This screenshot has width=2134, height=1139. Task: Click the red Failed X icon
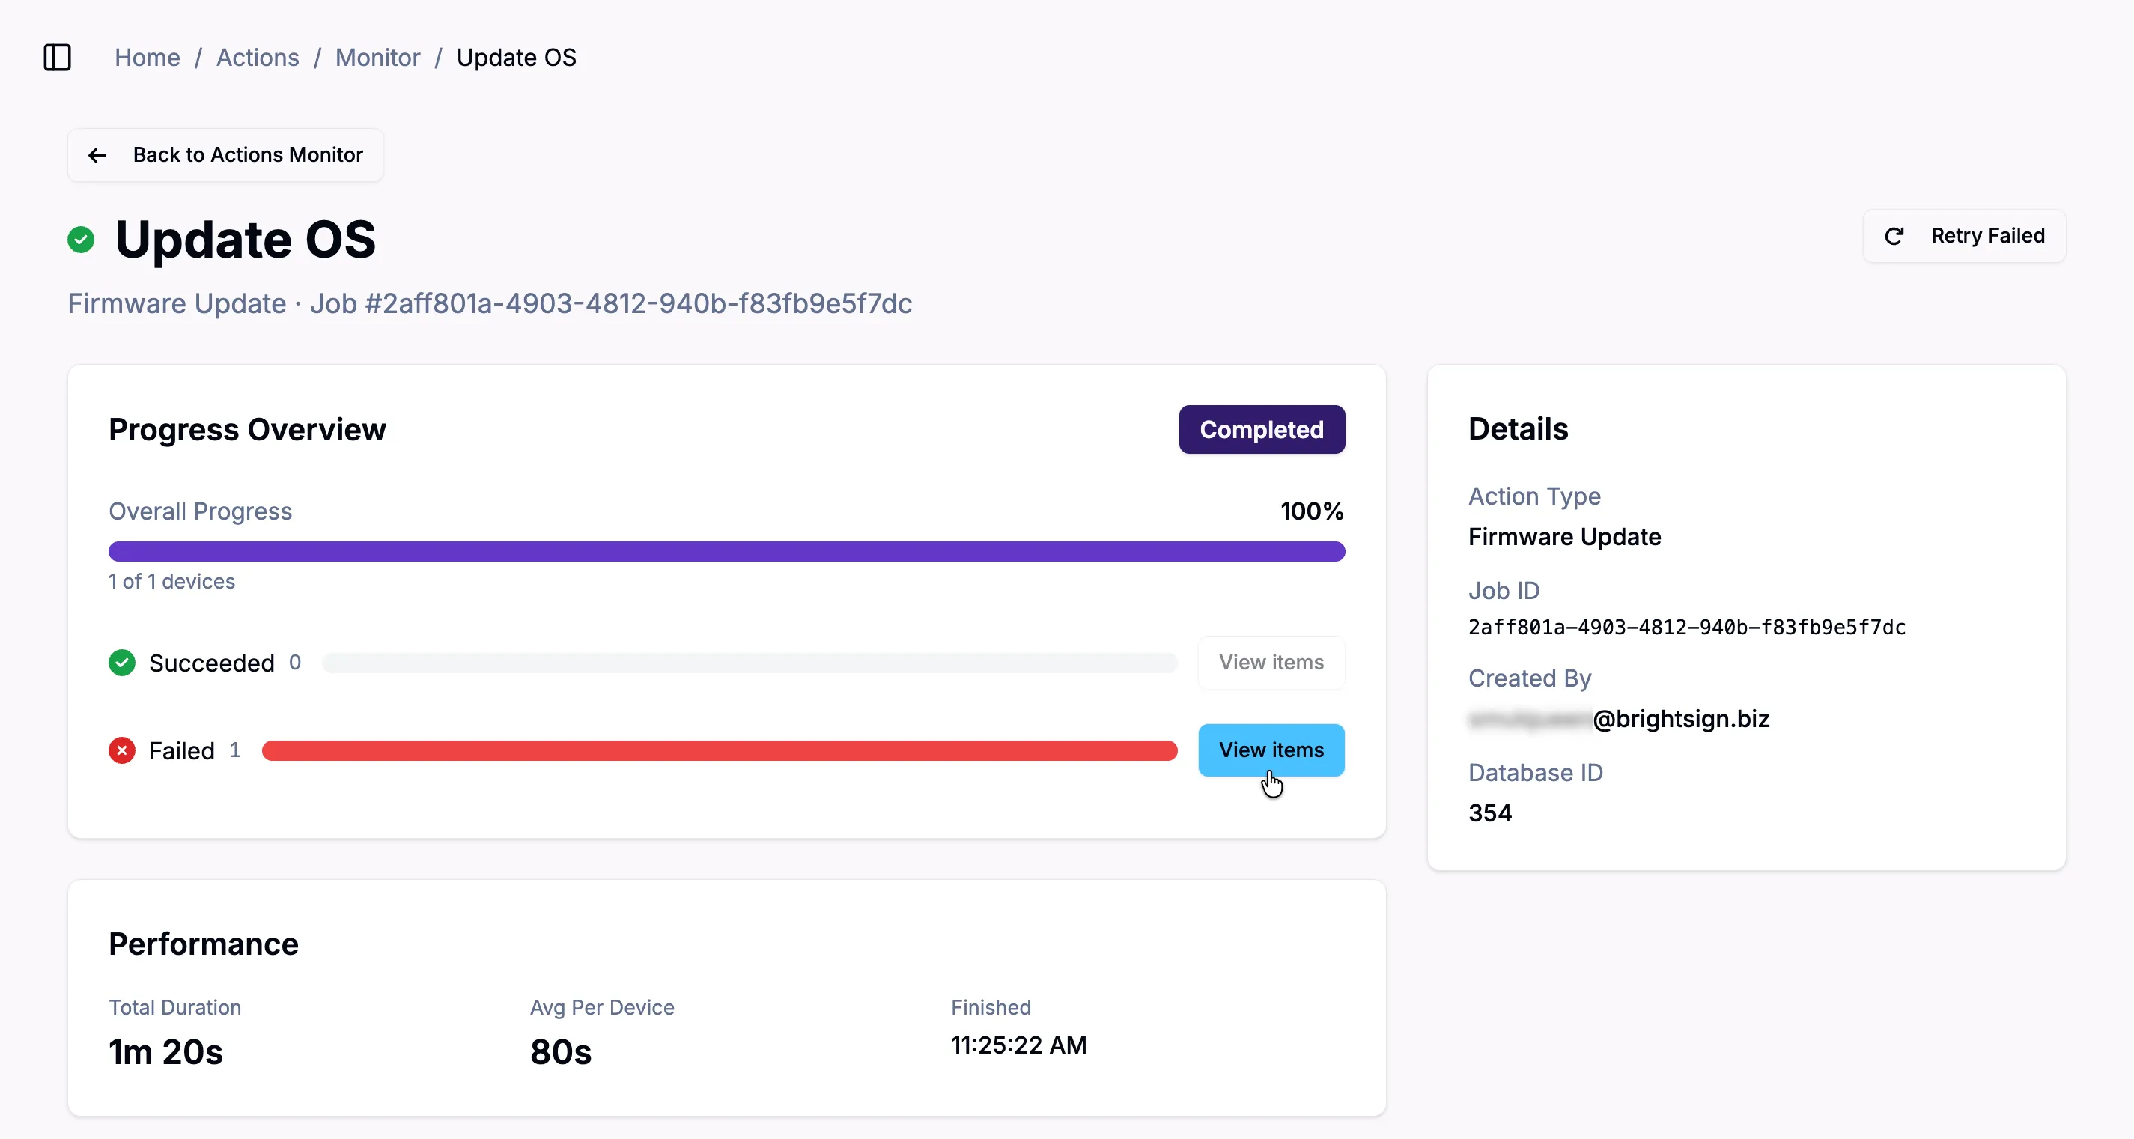[122, 750]
